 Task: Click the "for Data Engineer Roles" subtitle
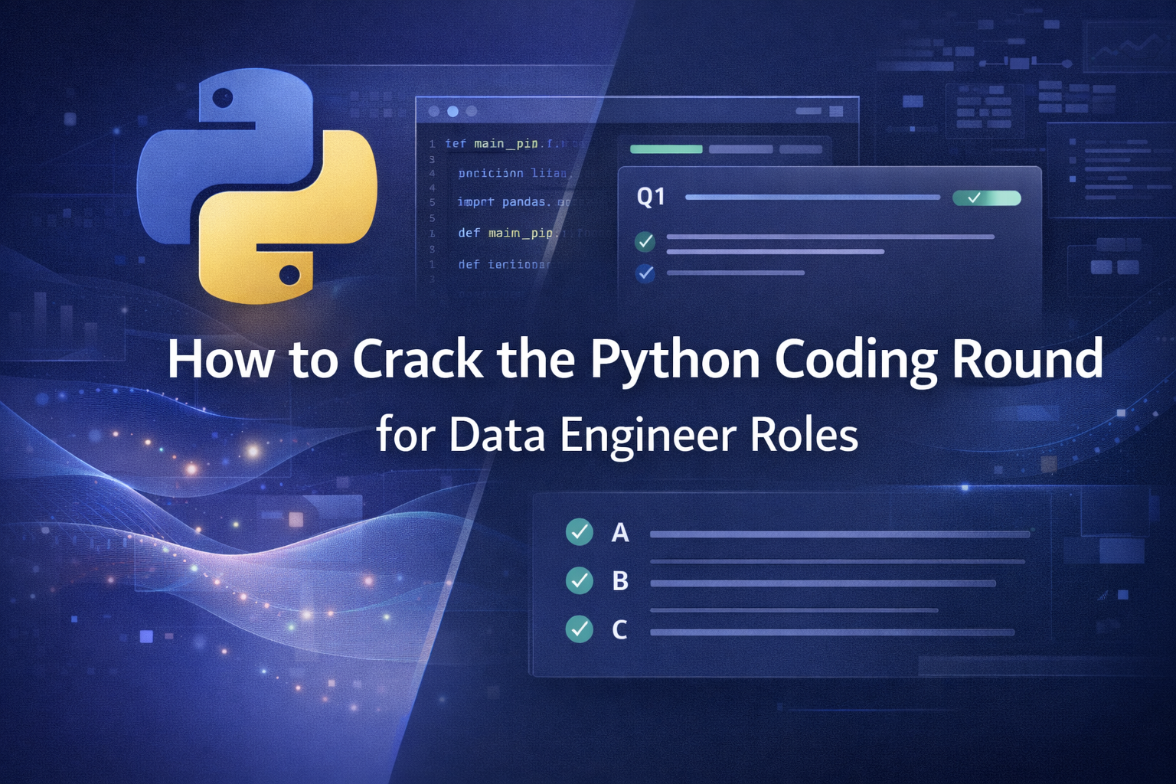click(617, 435)
